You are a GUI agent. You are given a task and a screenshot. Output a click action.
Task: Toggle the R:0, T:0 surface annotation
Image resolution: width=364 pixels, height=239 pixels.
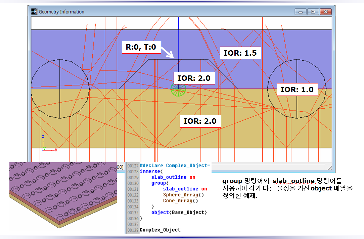point(141,47)
